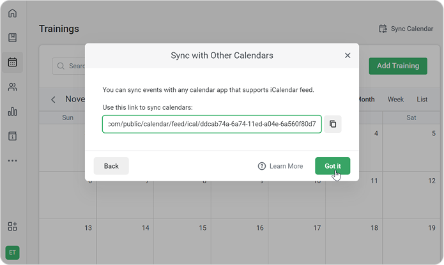
Task: Click the Add Training button
Action: coord(397,66)
